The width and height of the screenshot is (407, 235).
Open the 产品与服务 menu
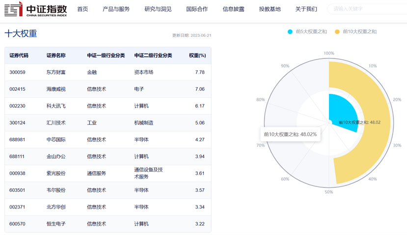pos(116,9)
